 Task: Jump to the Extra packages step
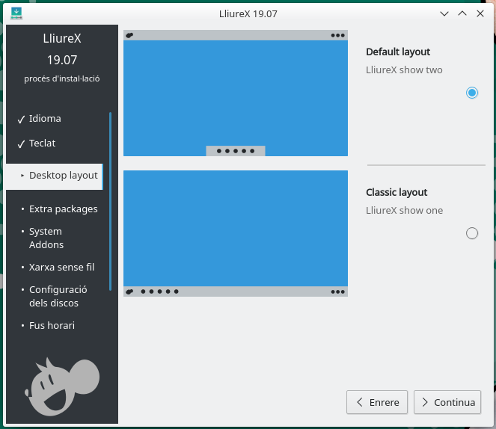pyautogui.click(x=64, y=209)
